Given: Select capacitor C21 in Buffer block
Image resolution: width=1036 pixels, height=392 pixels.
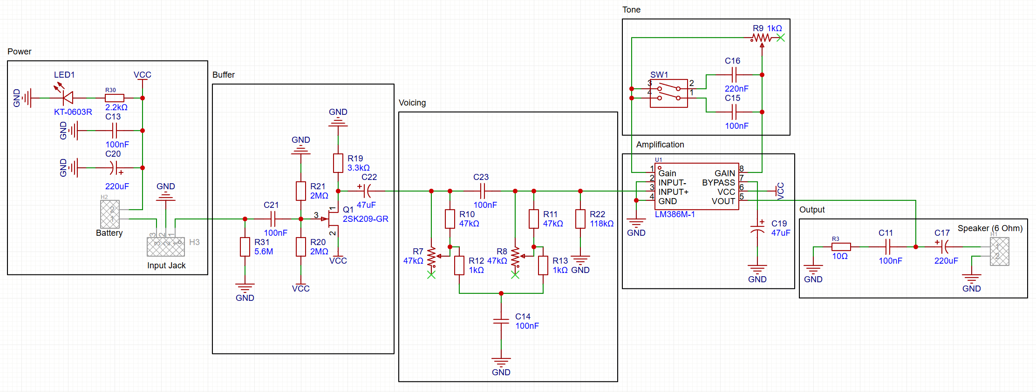Looking at the screenshot, I should coord(273,219).
